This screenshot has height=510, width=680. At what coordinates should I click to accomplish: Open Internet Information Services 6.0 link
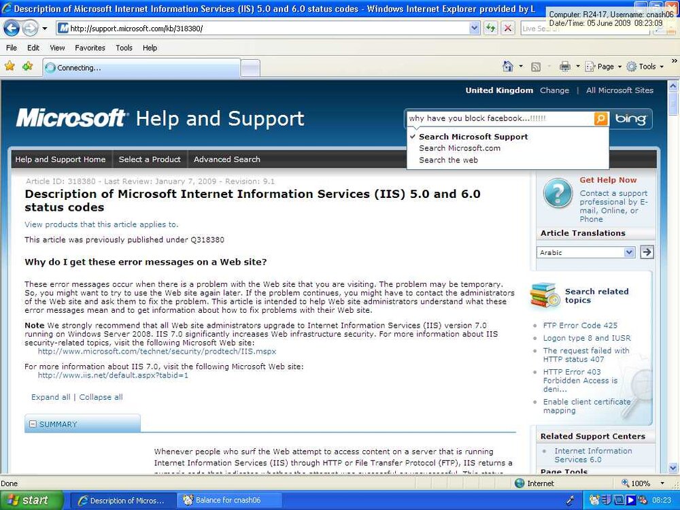[x=593, y=456]
